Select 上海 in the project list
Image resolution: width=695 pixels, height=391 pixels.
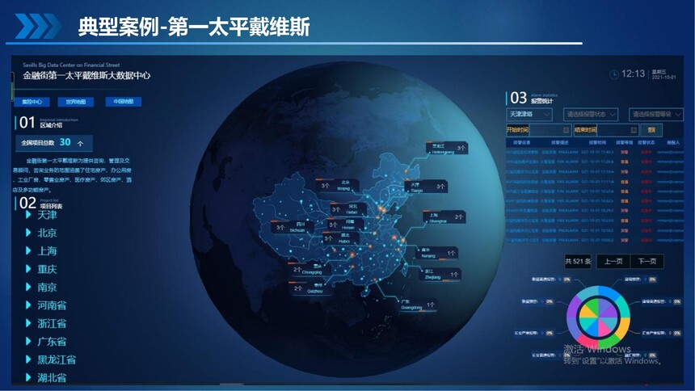47,251
